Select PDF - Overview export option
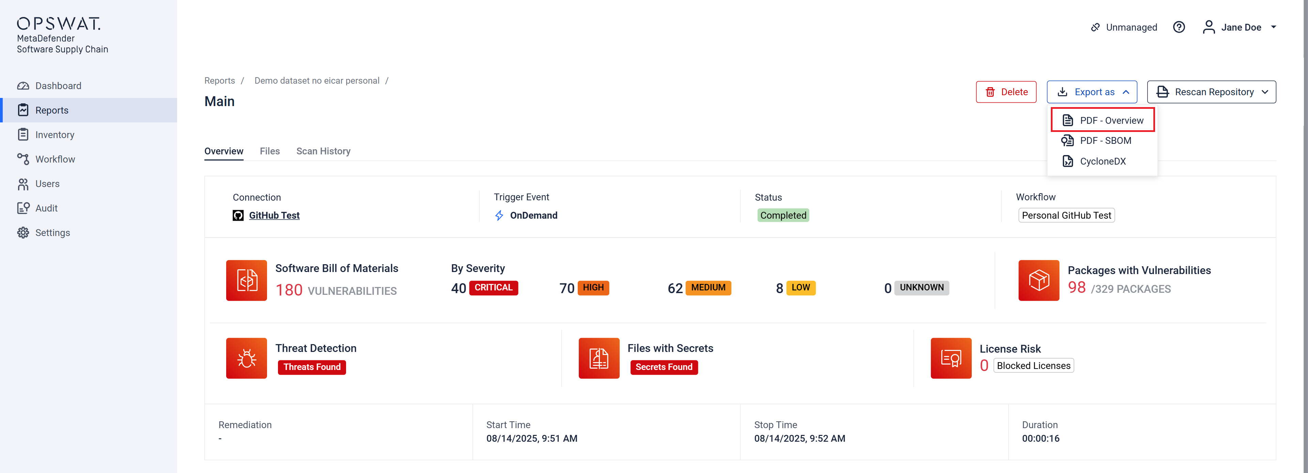Screen dimensions: 1308x473 click(x=1102, y=120)
